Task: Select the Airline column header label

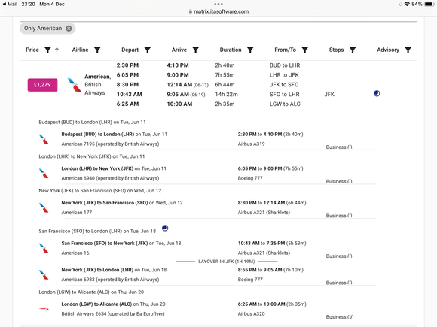Action: [81, 50]
